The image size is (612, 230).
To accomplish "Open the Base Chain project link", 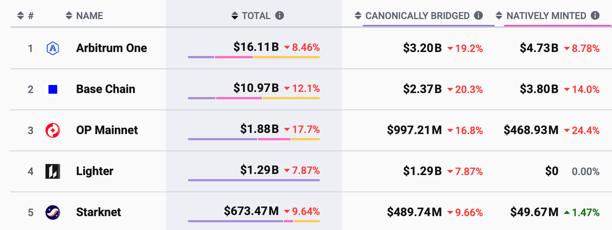I will 106,90.
